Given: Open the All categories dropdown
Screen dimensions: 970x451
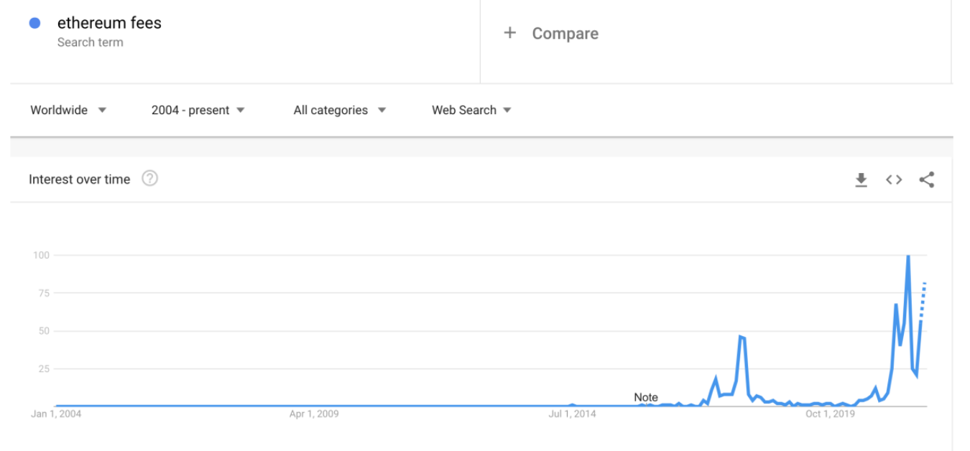Looking at the screenshot, I should [x=339, y=110].
